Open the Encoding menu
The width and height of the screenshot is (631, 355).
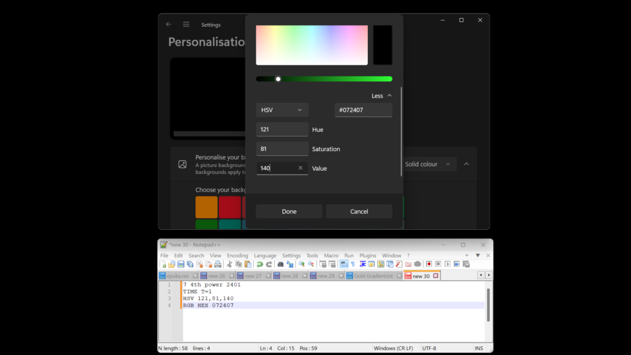click(237, 255)
